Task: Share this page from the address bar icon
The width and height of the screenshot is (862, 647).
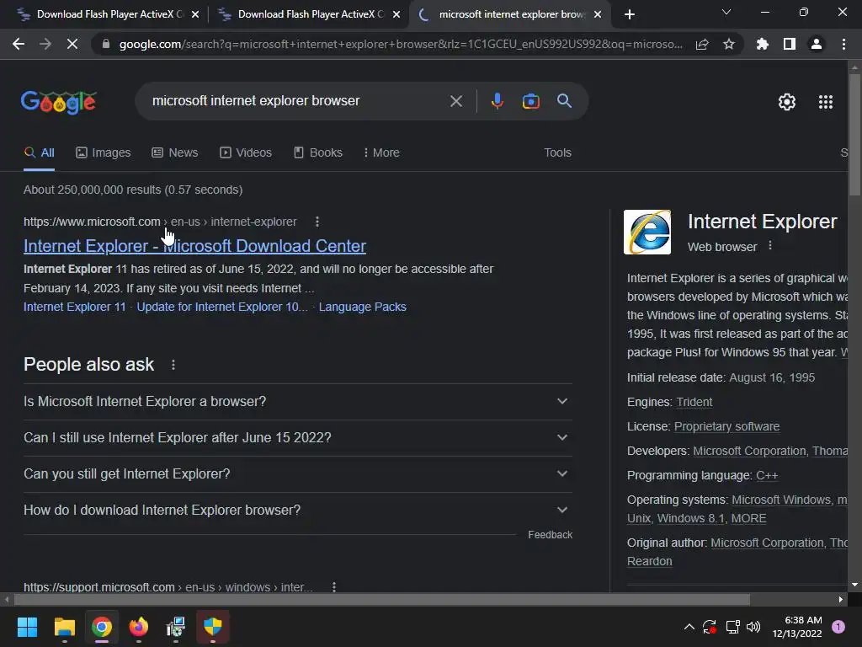Action: click(702, 44)
